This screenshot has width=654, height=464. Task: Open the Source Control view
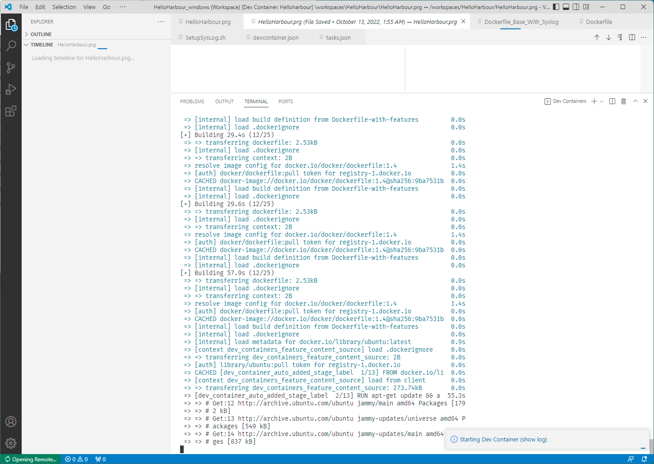click(11, 68)
